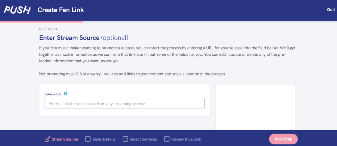Image resolution: width=337 pixels, height=146 pixels.
Task: Click the Release URL help question-mark icon
Action: (65, 94)
